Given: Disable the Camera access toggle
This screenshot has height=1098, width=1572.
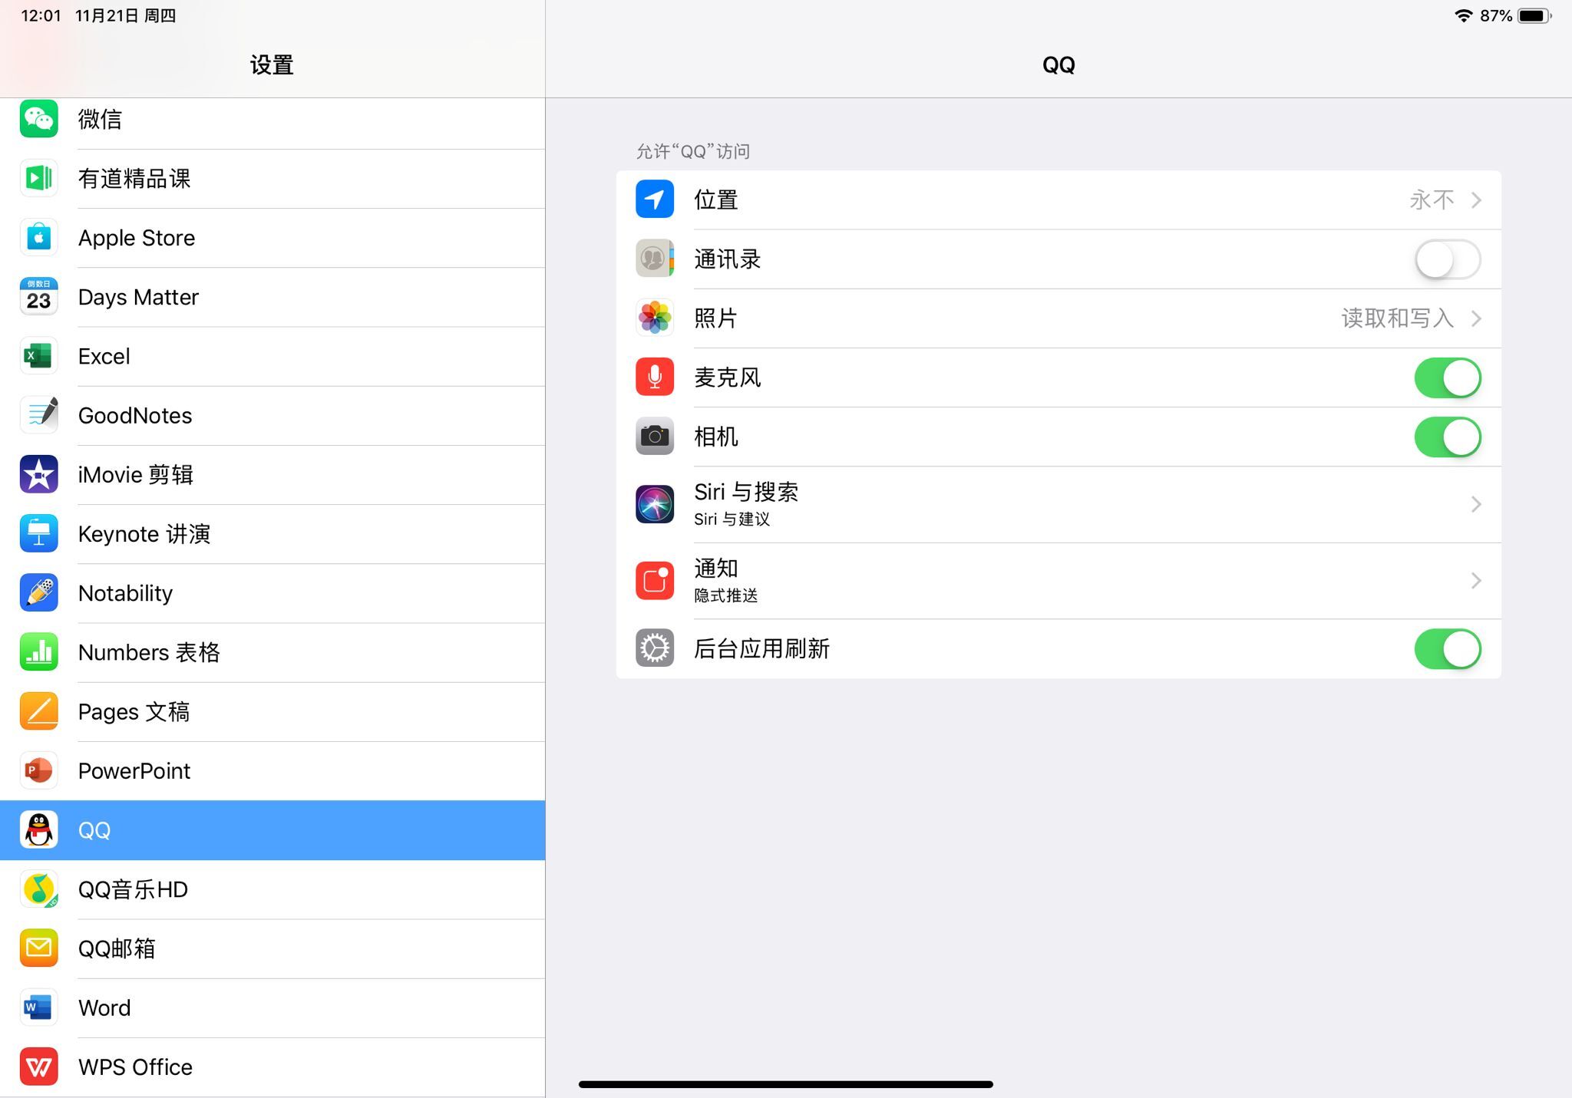Looking at the screenshot, I should coord(1446,437).
